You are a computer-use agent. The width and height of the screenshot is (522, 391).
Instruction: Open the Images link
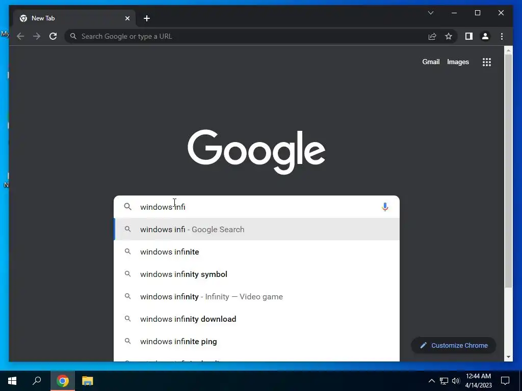tap(458, 62)
